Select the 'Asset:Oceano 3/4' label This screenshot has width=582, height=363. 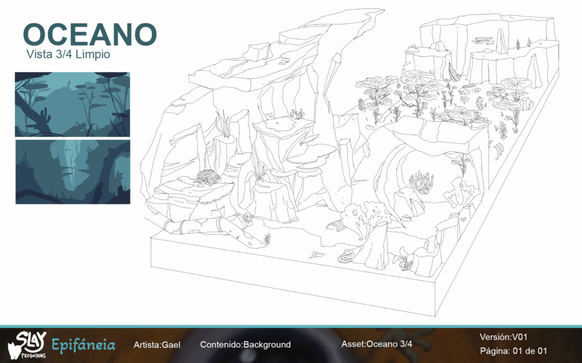377,344
